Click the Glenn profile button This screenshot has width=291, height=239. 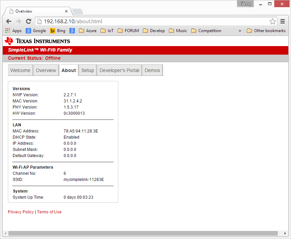tap(245, 4)
